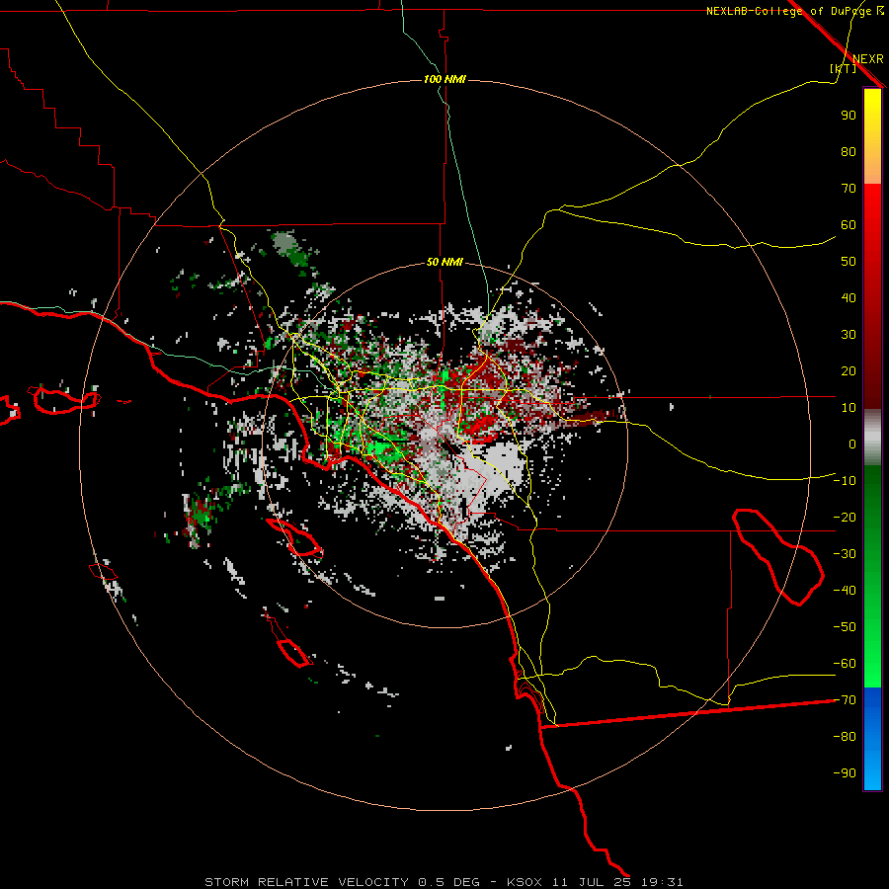Click the blue bottom segment of the color bar
This screenshot has height=889, width=889.
point(872,739)
